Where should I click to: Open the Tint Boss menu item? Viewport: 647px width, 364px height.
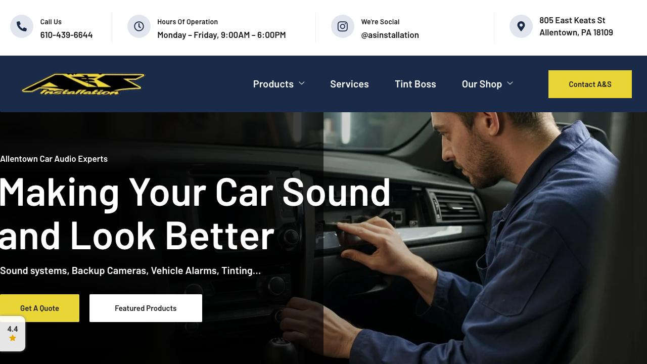(415, 84)
